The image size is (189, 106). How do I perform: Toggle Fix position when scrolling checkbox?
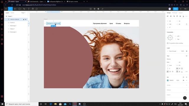168,43
